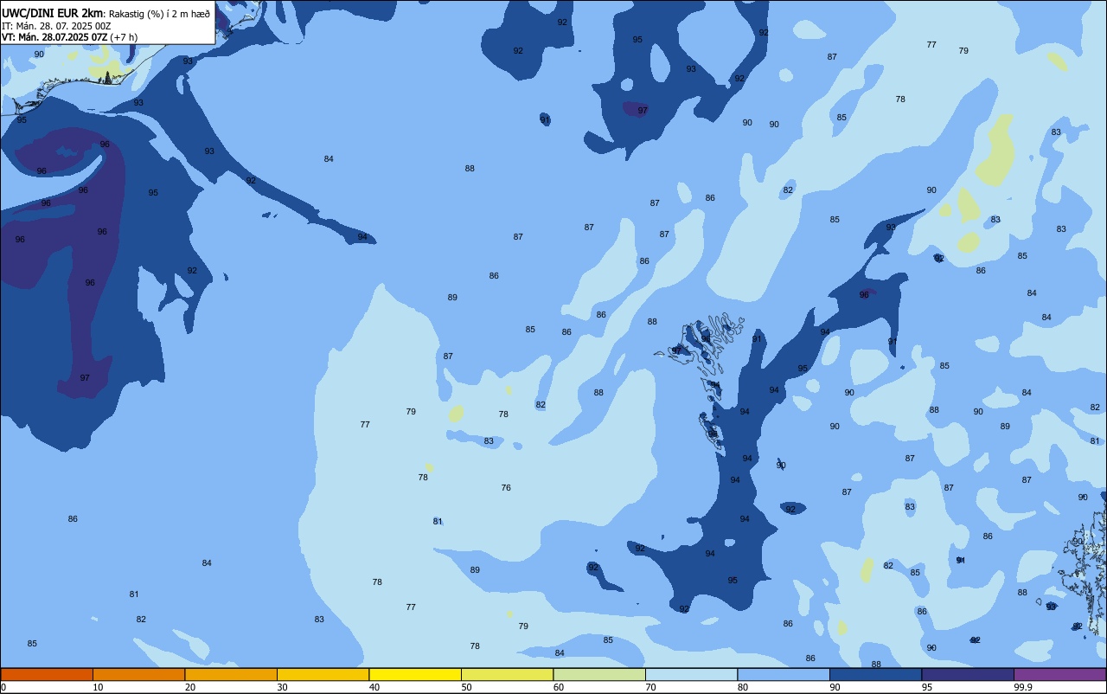
Task: Click the "50" tick label on the color scale
Action: coord(466,687)
